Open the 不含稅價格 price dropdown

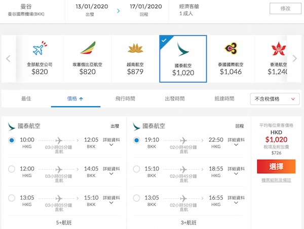pos(274,99)
